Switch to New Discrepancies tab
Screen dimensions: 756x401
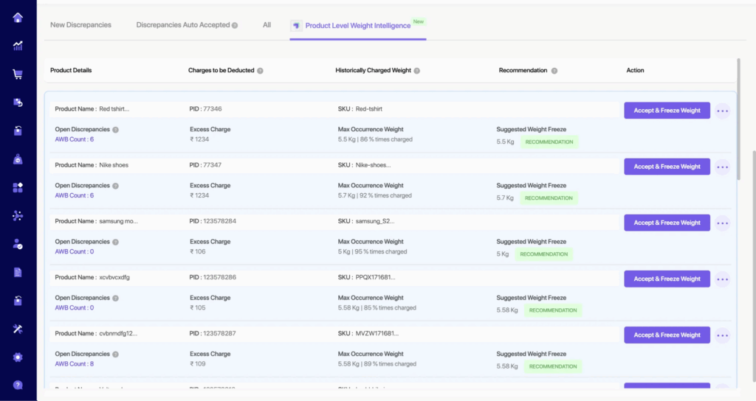coord(80,25)
